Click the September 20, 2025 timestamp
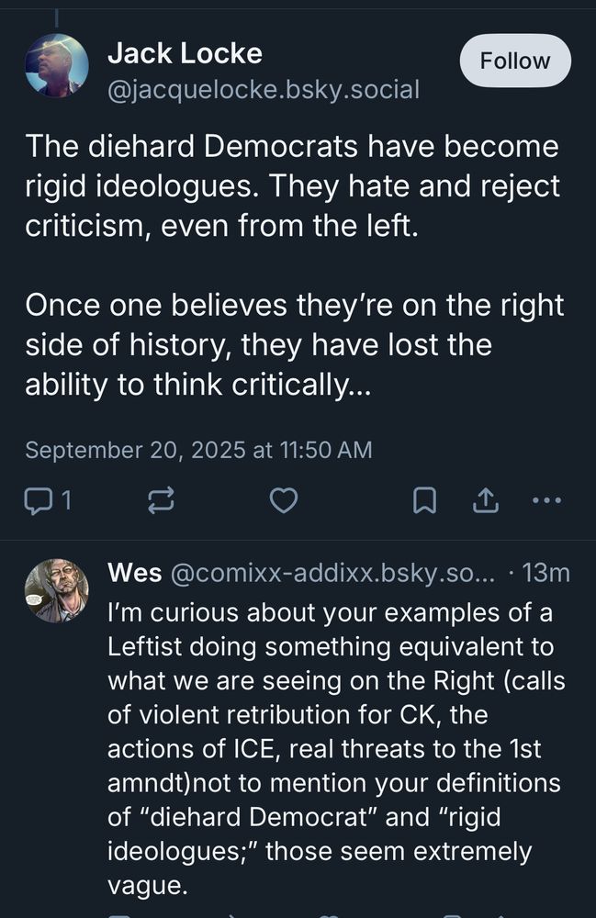 pyautogui.click(x=198, y=450)
